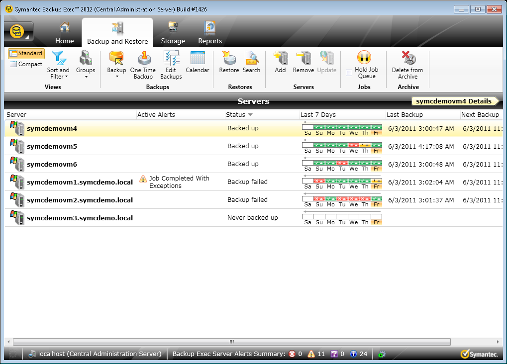Click the symcdemovm3 server icon
507x364 pixels.
[17, 218]
